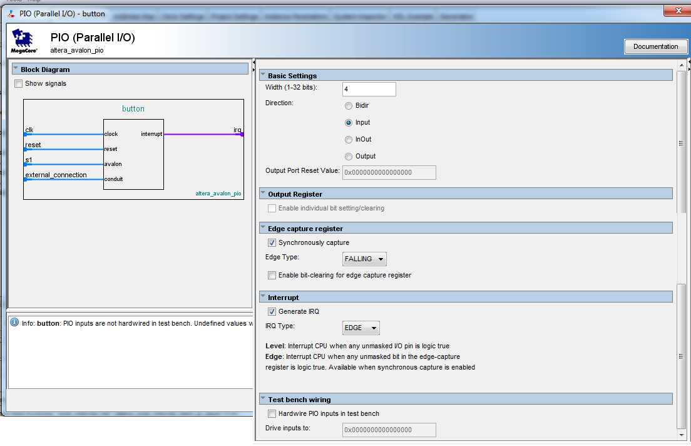The height and width of the screenshot is (446, 691).
Task: Click the button component block in diagram
Action: (133, 154)
